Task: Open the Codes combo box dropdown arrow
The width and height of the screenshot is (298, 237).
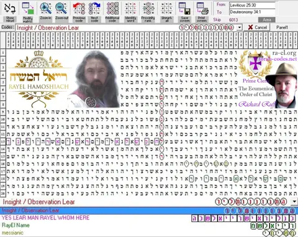Action: coord(240,27)
